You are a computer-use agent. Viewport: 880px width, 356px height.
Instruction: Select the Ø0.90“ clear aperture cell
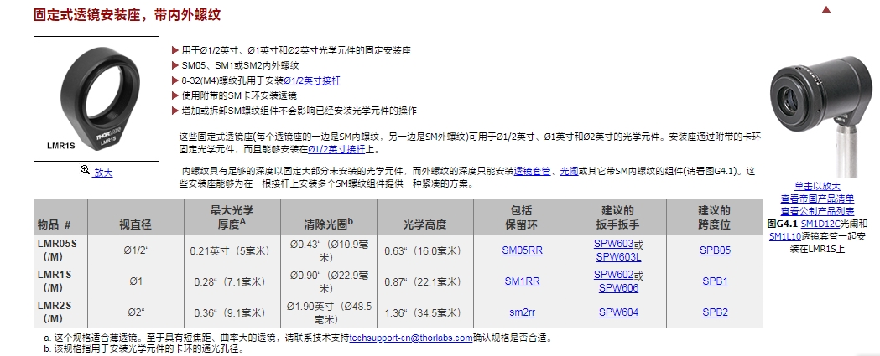[329, 281]
